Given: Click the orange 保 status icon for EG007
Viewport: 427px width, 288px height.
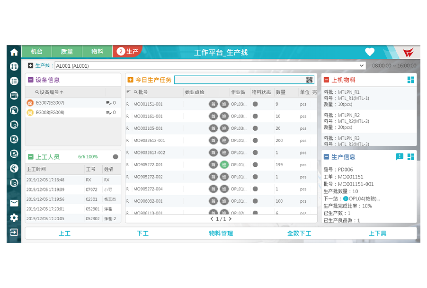Looking at the screenshot, I should pyautogui.click(x=30, y=103).
